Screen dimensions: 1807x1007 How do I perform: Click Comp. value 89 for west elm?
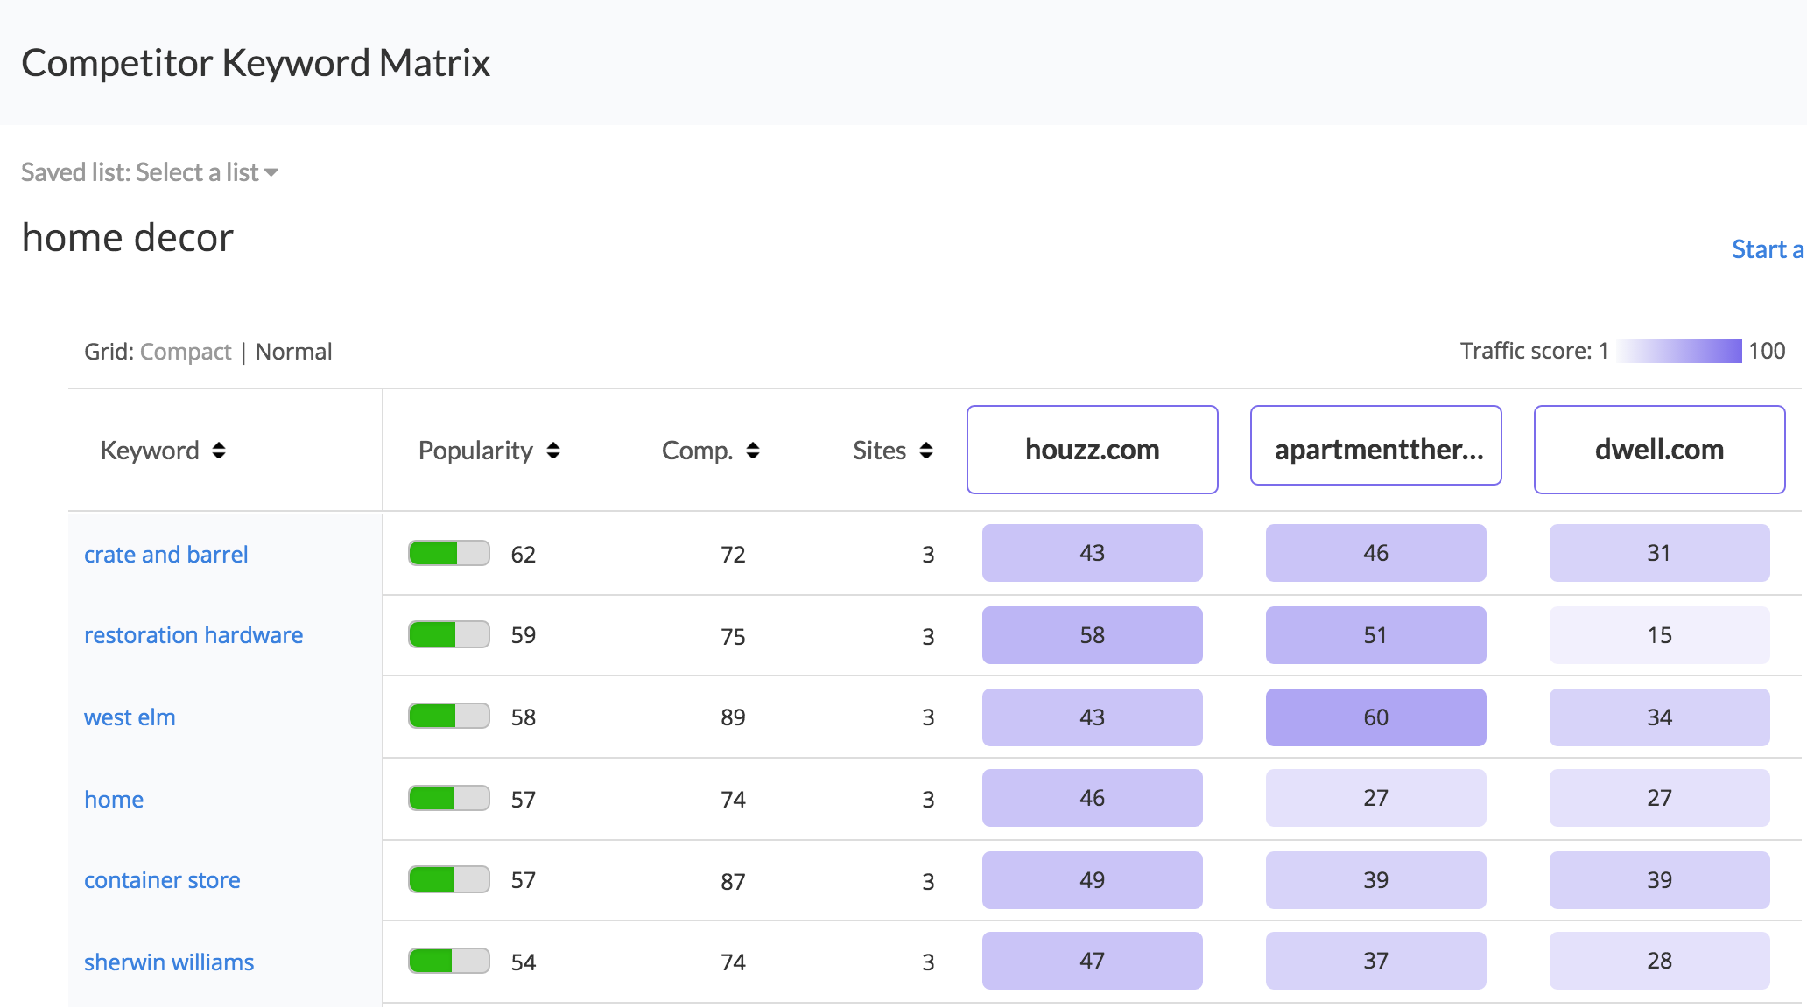(x=733, y=717)
